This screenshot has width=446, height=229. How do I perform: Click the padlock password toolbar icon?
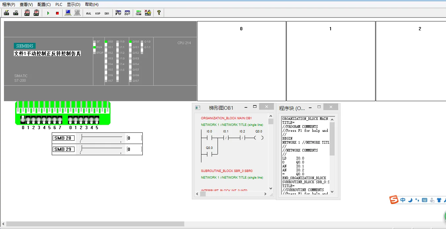click(148, 13)
